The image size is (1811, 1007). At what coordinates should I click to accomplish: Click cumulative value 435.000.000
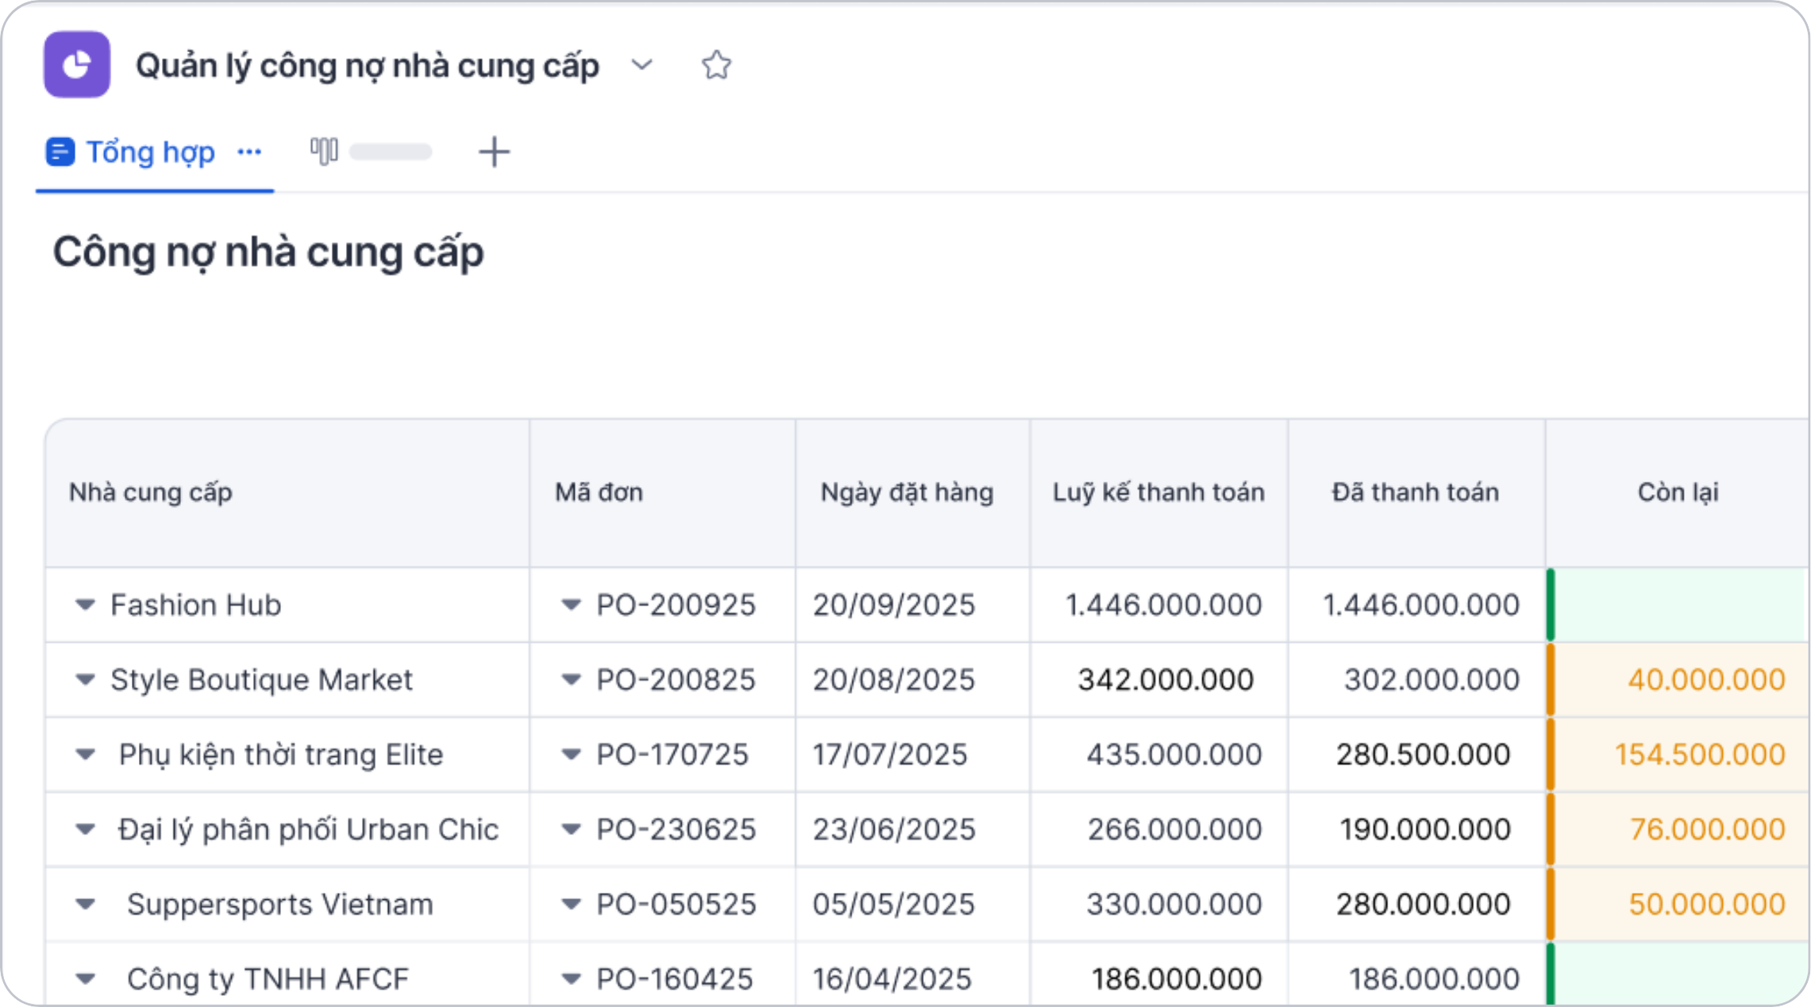(x=1174, y=754)
